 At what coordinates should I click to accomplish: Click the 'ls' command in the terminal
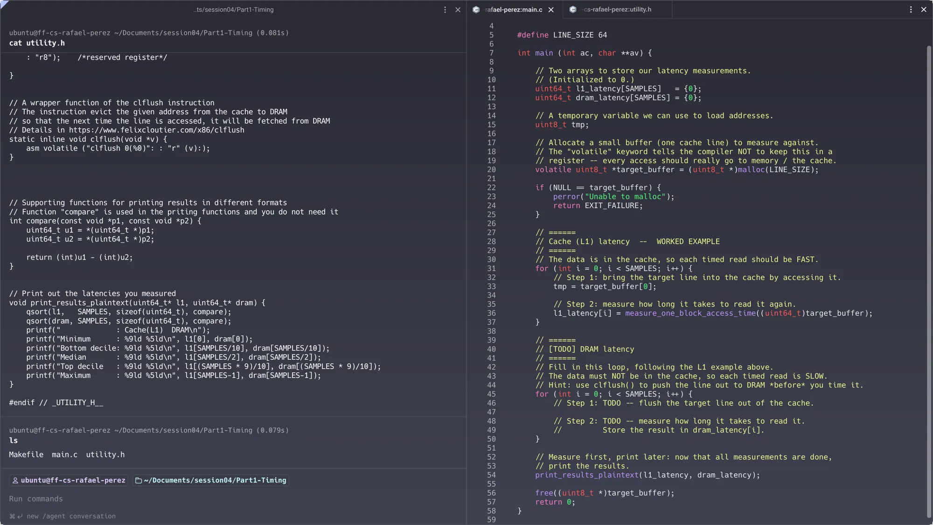coord(14,441)
